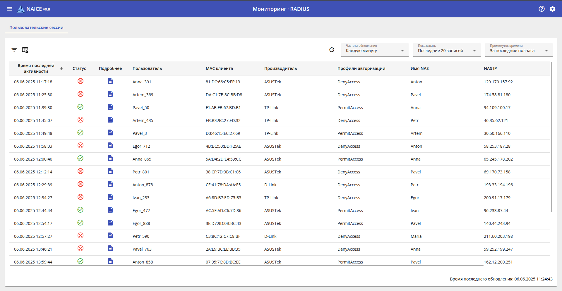Refresh the sessions table
This screenshot has width=562, height=291.
point(332,50)
